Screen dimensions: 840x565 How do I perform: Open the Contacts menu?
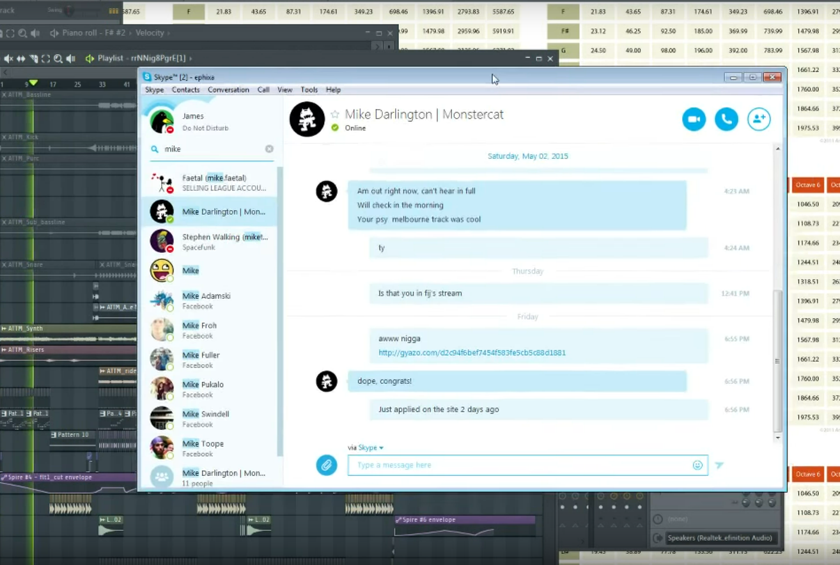tap(185, 90)
